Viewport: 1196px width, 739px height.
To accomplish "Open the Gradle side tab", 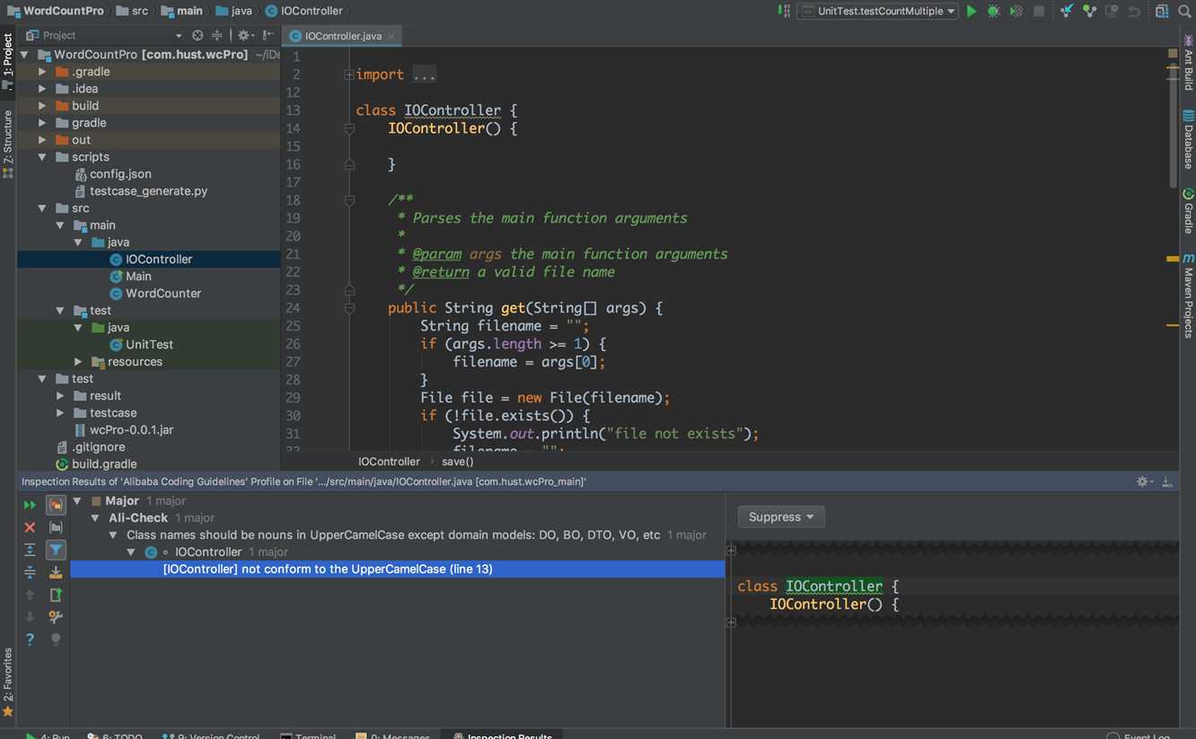I will (1188, 211).
